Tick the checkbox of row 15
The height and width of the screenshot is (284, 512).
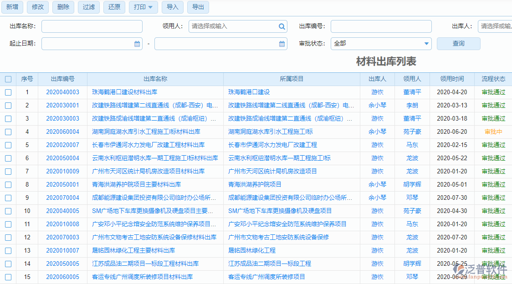coord(8,277)
